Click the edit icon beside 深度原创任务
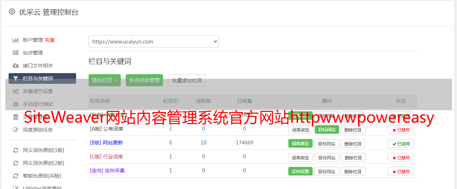Viewport: 457px width, 189px height. (x=15, y=130)
